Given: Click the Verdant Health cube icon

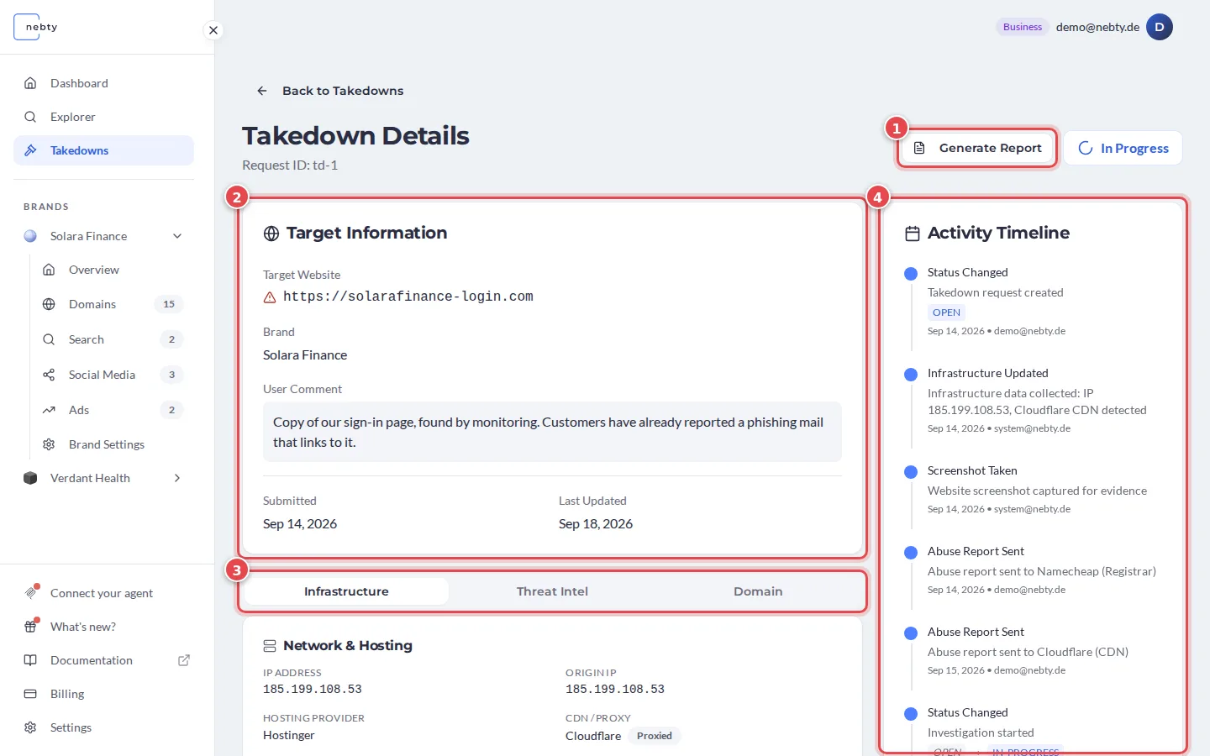Looking at the screenshot, I should [x=30, y=478].
